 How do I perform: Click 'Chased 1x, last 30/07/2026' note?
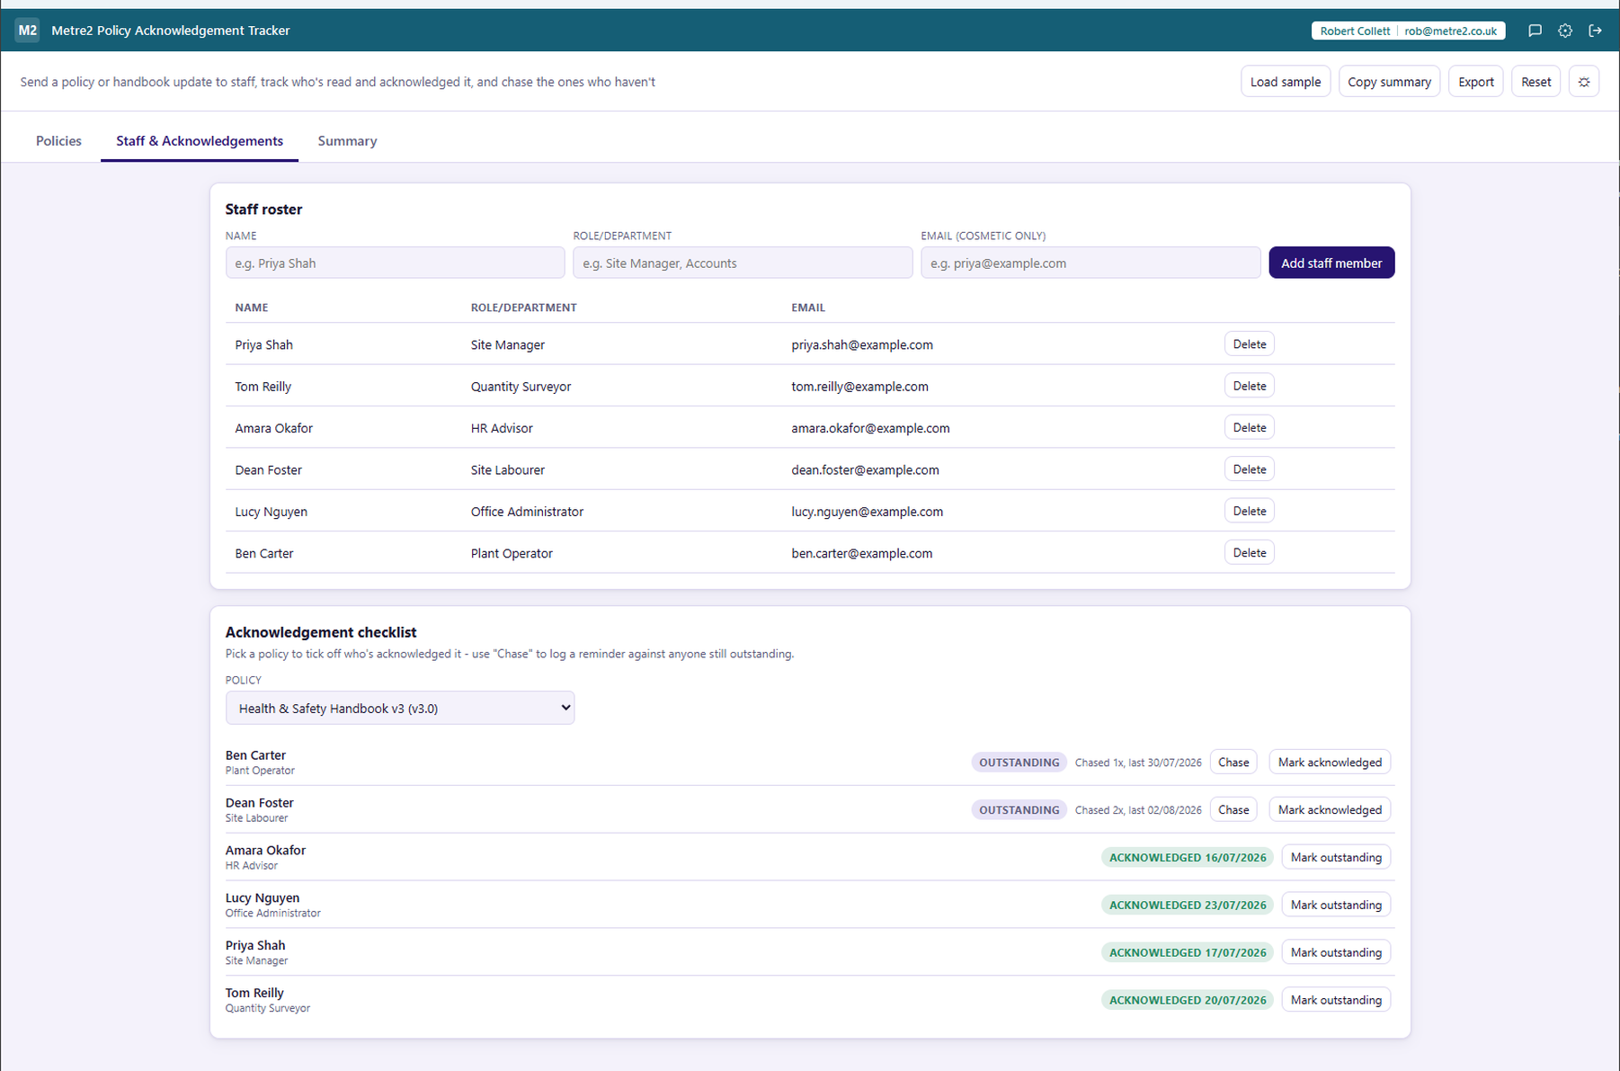pyautogui.click(x=1138, y=763)
